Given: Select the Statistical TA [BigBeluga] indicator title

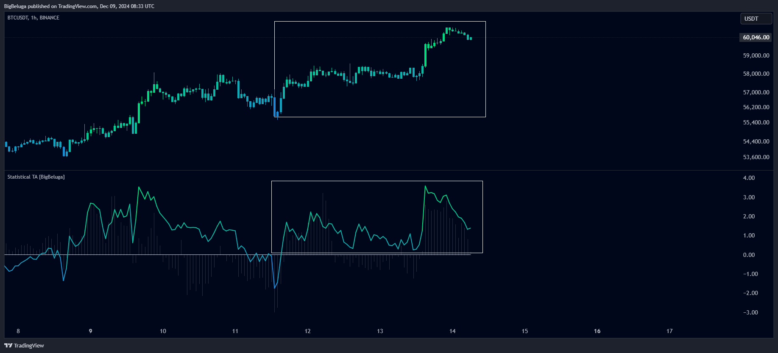Looking at the screenshot, I should click(x=36, y=177).
